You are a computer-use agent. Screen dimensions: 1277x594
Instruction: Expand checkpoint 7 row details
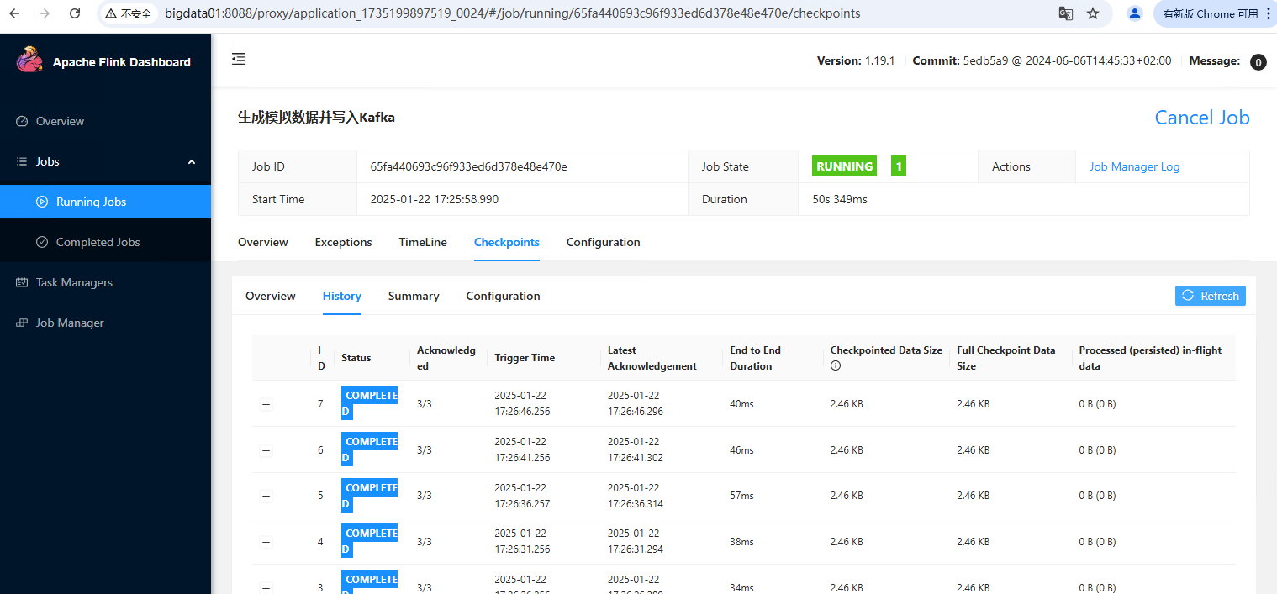point(266,404)
